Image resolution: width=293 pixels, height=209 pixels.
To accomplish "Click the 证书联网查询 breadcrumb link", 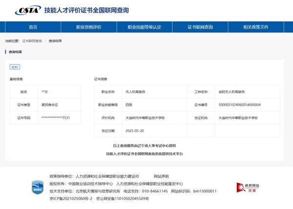I will [x=32, y=41].
